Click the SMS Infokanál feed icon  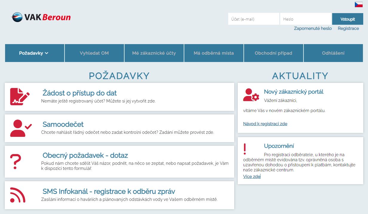coord(18,195)
